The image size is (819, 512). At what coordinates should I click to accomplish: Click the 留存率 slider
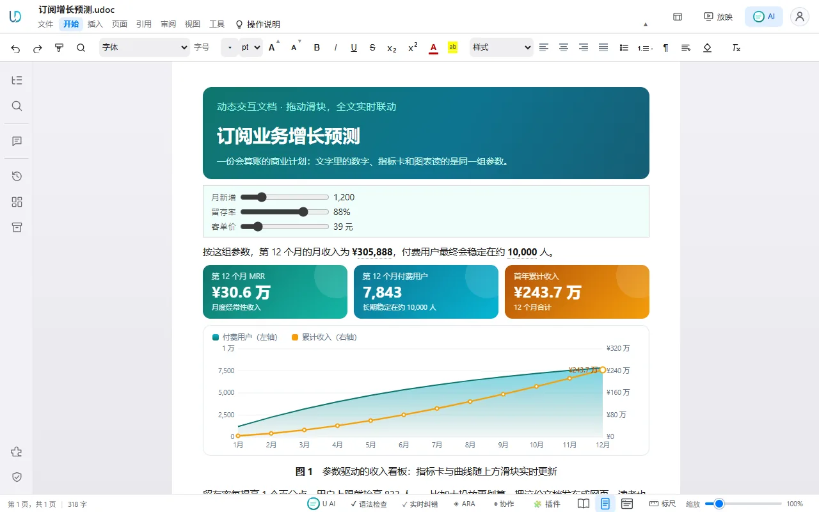click(x=285, y=212)
